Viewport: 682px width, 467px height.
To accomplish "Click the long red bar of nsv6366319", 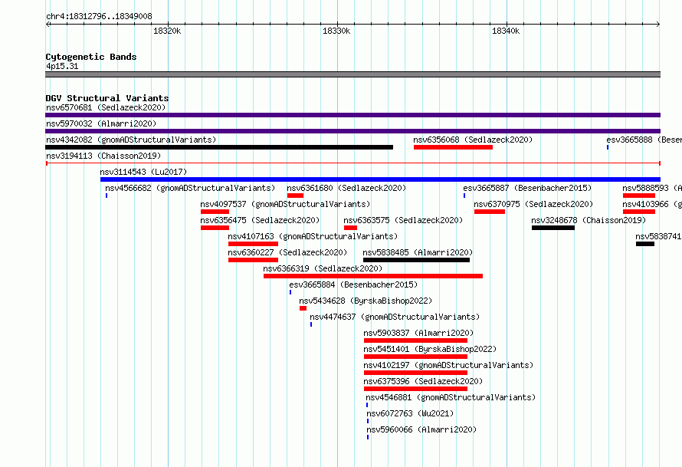I will pyautogui.click(x=373, y=276).
